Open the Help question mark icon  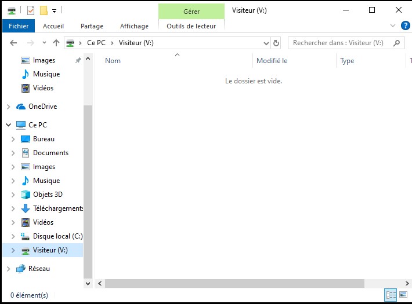coord(406,25)
